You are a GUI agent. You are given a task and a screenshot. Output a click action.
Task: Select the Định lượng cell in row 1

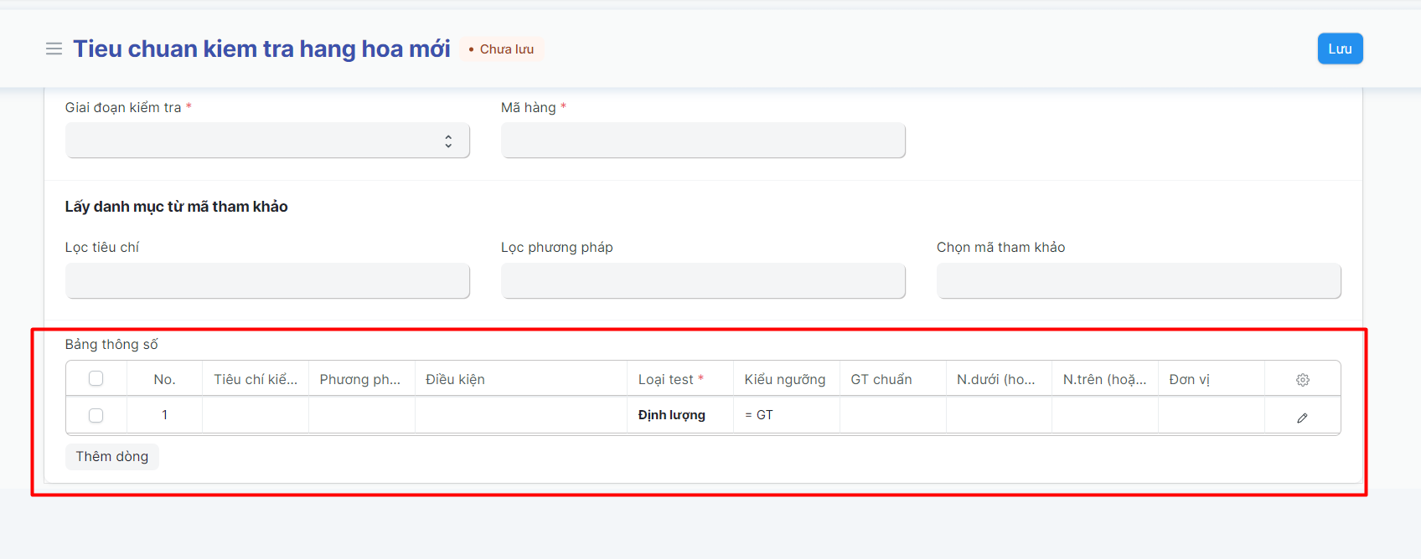tap(679, 415)
